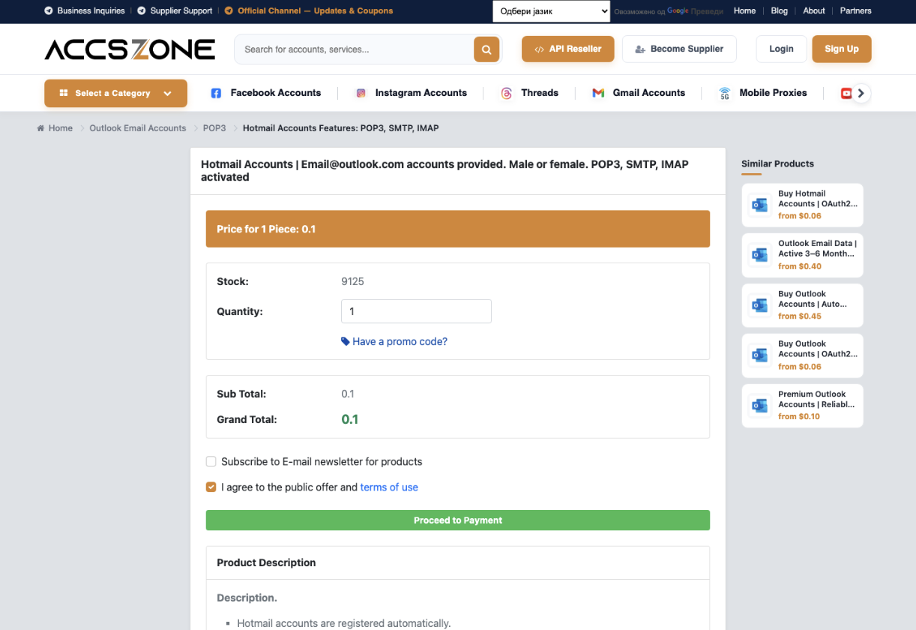Click the Telegram icon beside Official Channel

point(229,10)
